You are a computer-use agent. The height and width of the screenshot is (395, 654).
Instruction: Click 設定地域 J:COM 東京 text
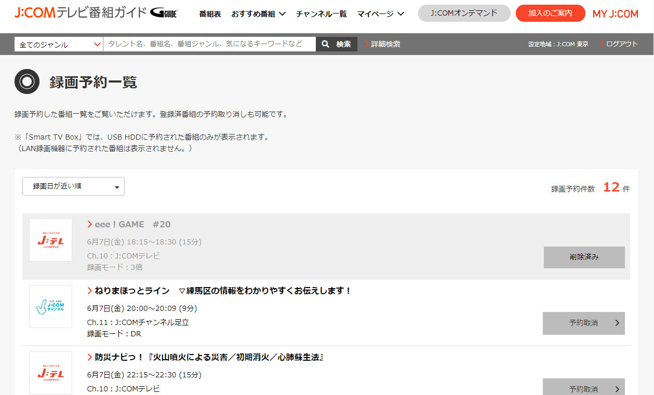tap(558, 45)
